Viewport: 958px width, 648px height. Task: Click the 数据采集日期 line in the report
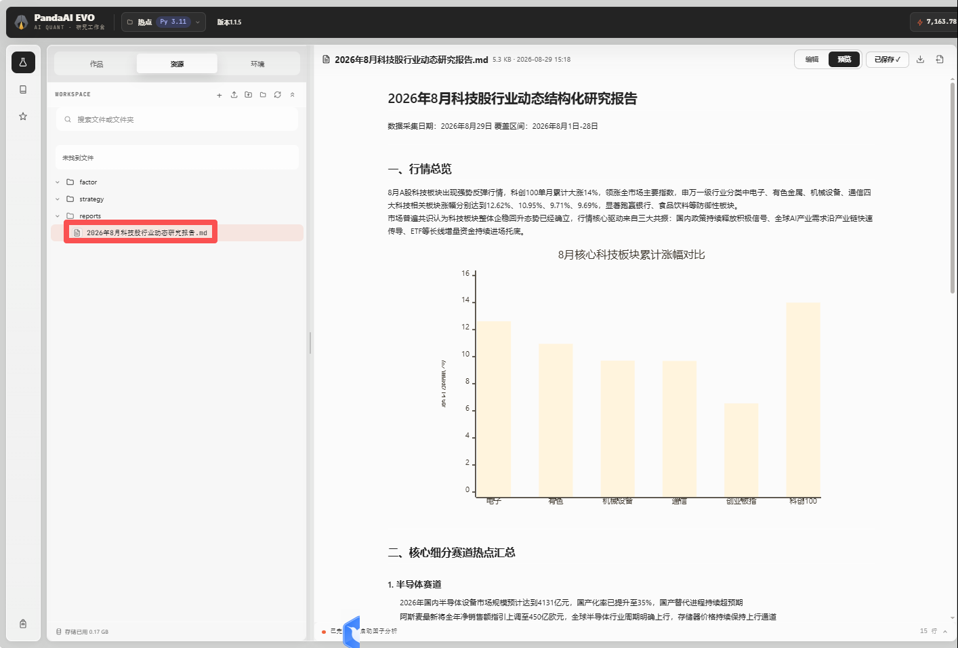(x=493, y=126)
